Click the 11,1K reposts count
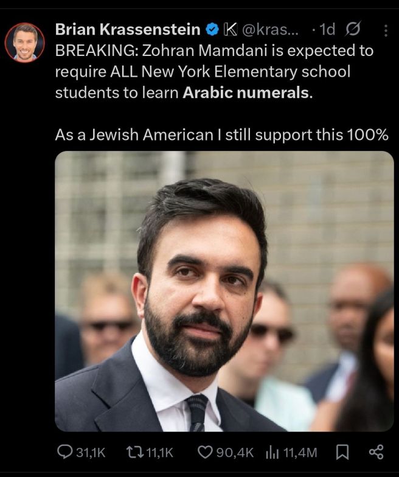Viewport: 399px width, 477px height. coord(160,453)
